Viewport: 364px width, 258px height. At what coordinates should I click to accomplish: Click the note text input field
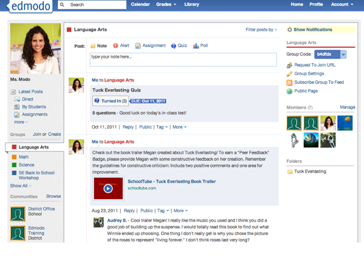click(183, 59)
